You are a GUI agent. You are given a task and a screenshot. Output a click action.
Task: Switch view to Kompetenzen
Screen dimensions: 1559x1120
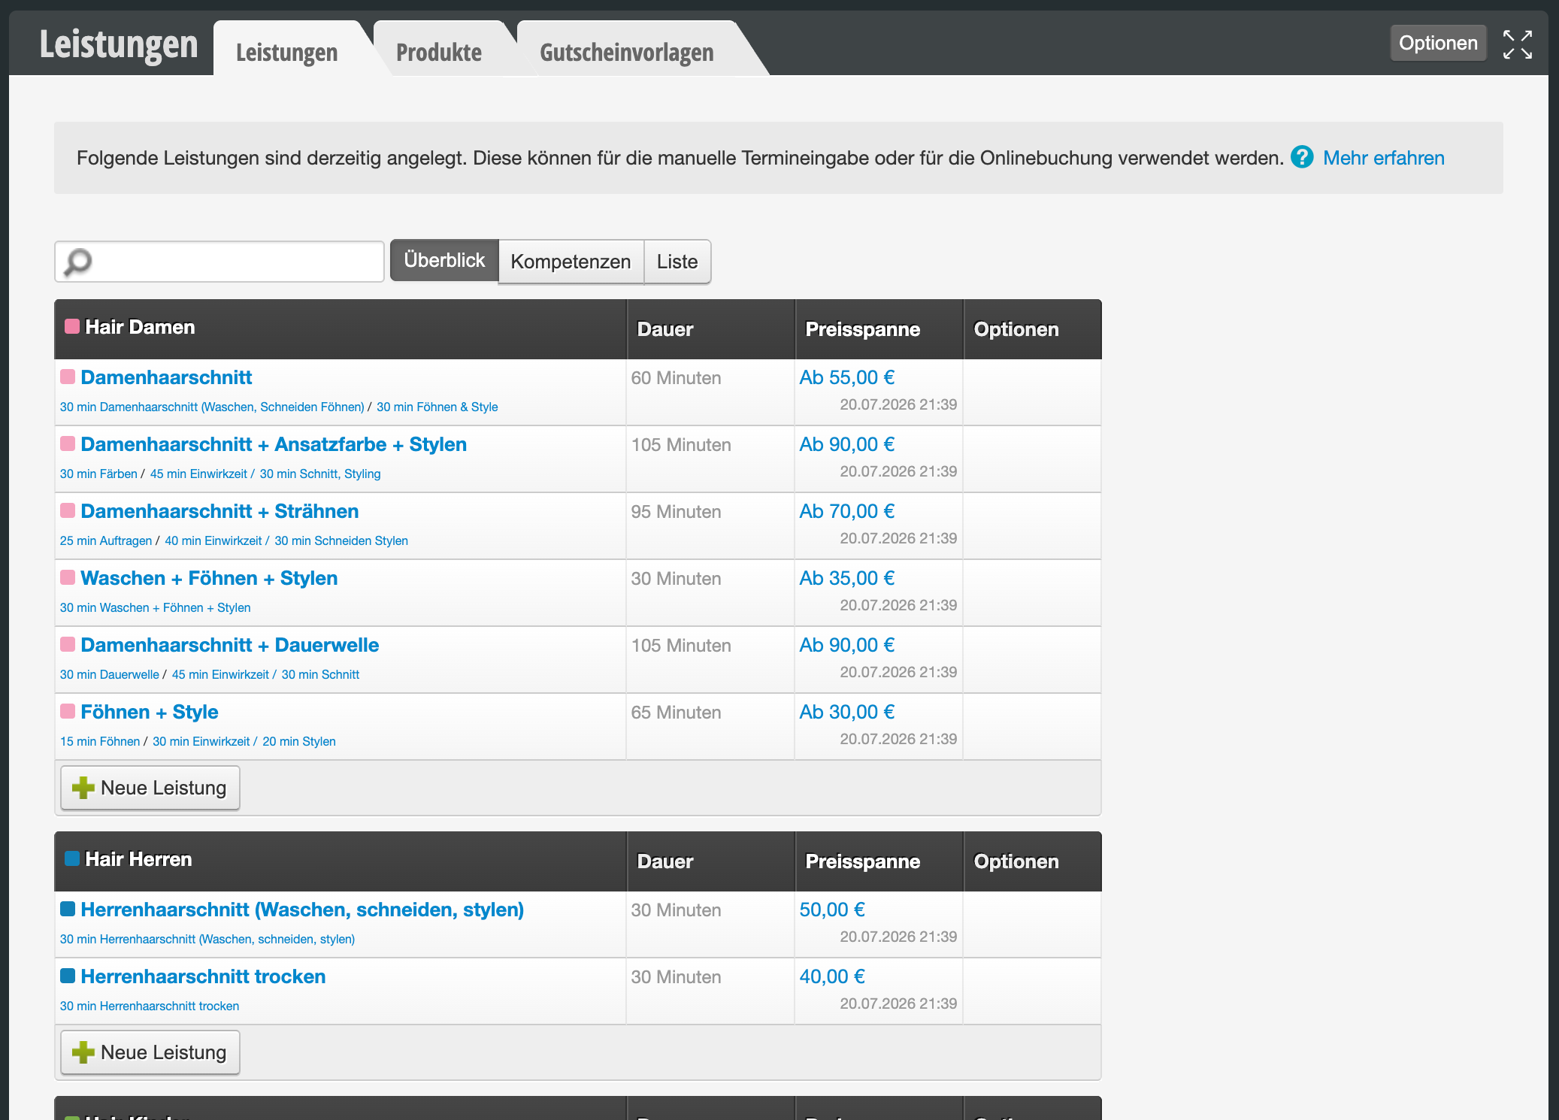click(571, 262)
